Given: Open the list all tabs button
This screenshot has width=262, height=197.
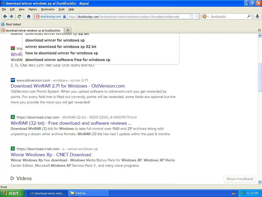Looking at the screenshot, I should 259,30.
